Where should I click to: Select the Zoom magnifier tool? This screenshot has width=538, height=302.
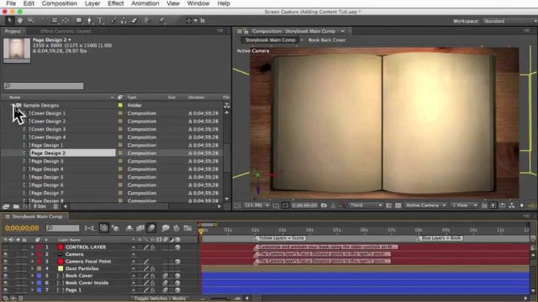pyautogui.click(x=31, y=20)
